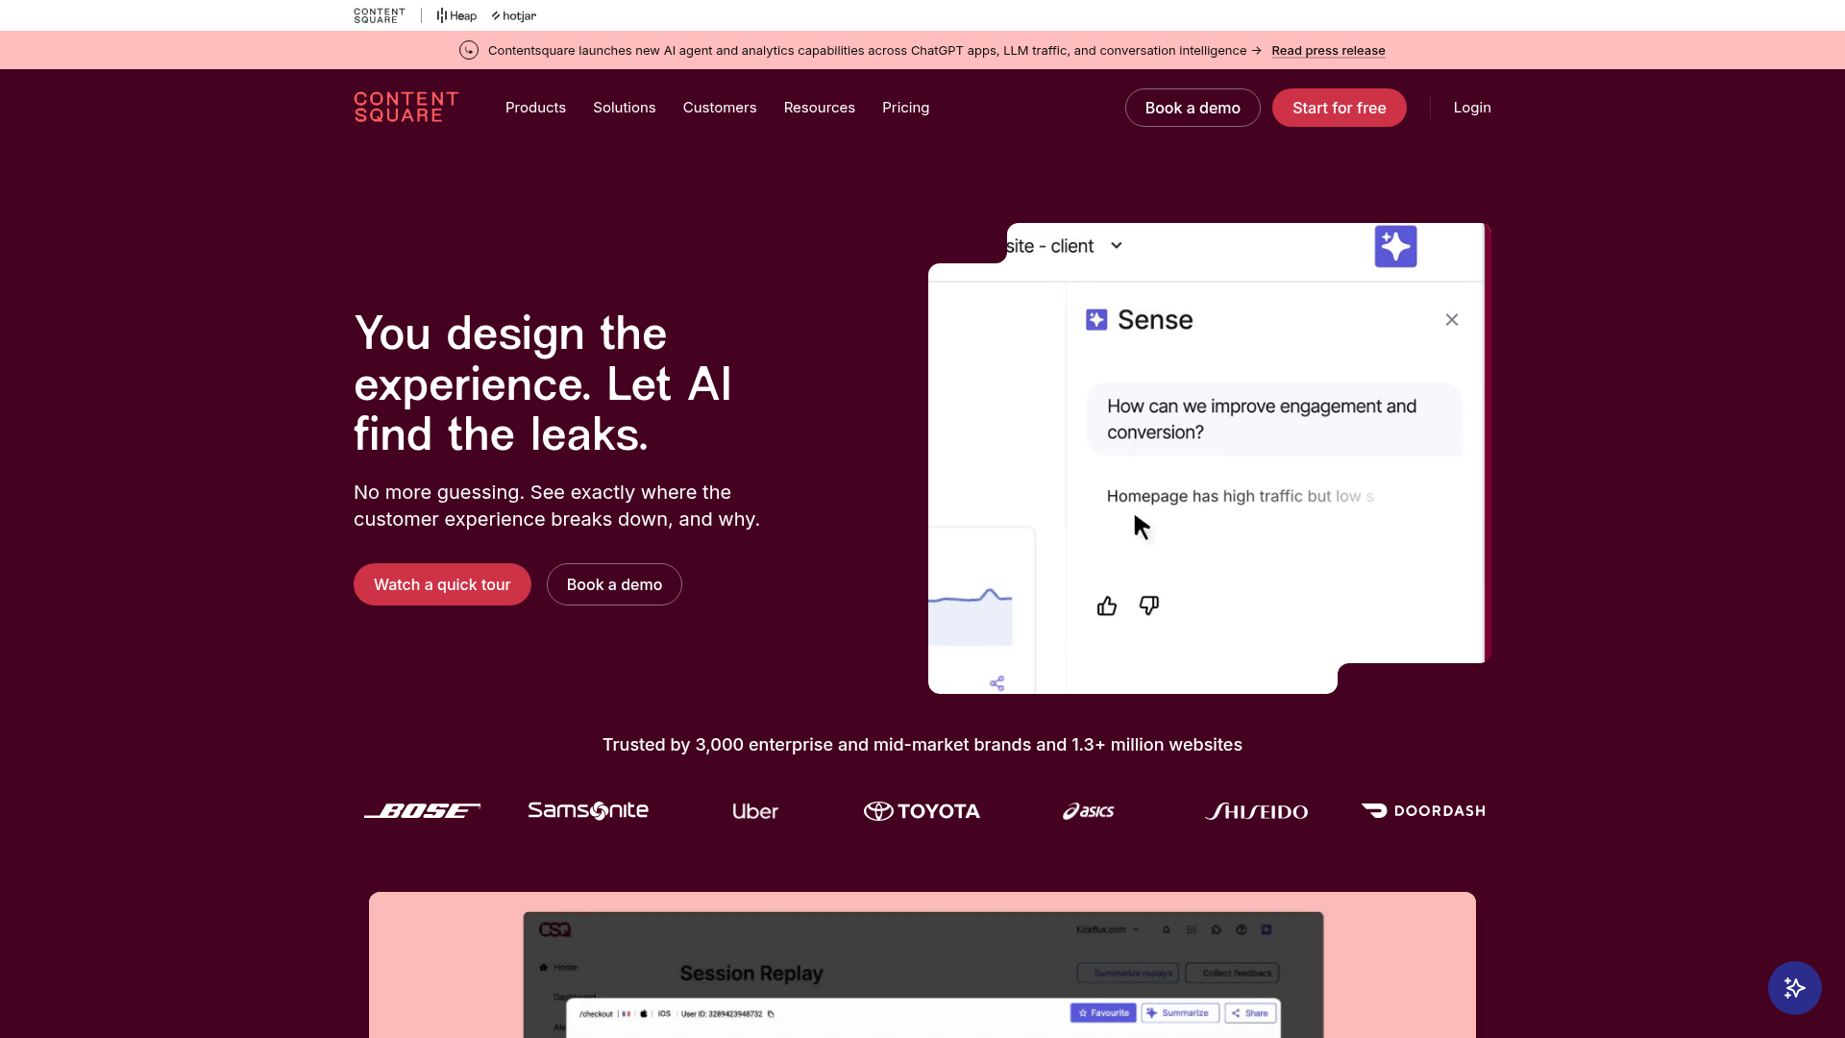Click the Shiseido logo

[1256, 811]
